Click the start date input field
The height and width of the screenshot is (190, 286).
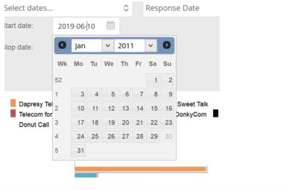pyautogui.click(x=86, y=26)
